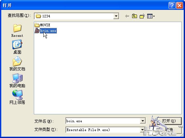This screenshot has height=138, width=185.
Task: Open the View menu icon
Action: point(151,16)
